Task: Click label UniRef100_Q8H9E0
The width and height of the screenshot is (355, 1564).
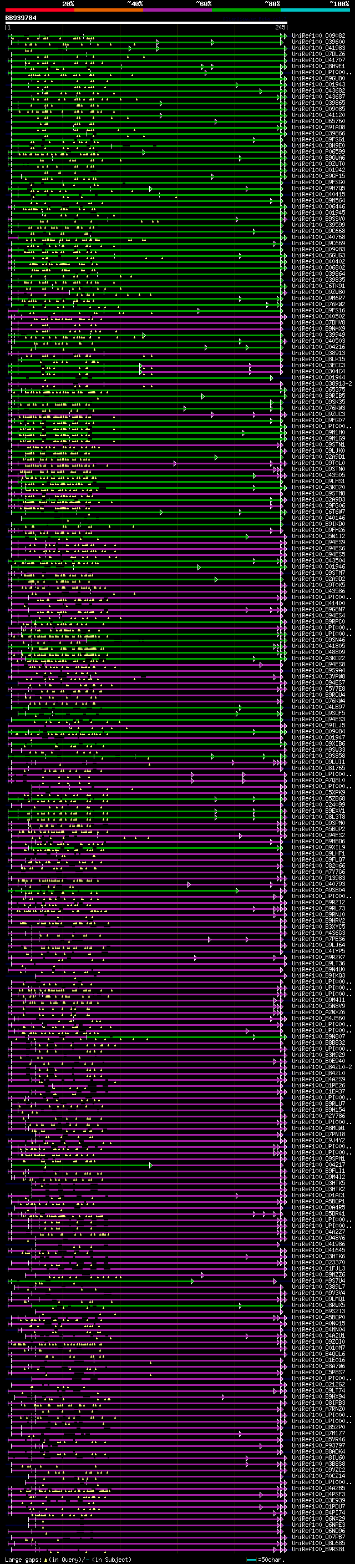Action: point(318,146)
